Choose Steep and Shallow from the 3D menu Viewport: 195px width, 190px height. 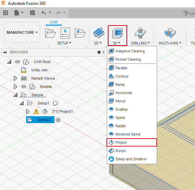[x=132, y=159]
